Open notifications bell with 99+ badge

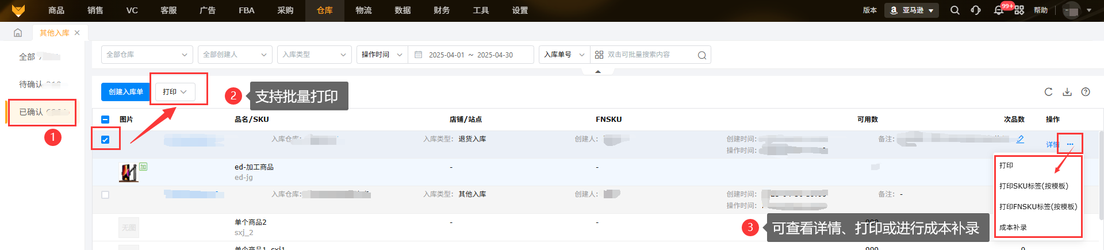pos(999,10)
